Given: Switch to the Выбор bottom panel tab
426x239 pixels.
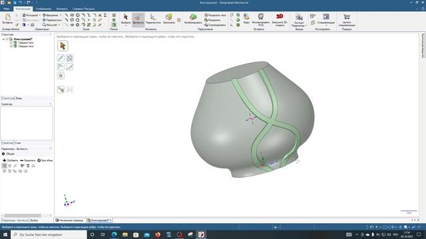Looking at the screenshot, I should pyautogui.click(x=34, y=220).
